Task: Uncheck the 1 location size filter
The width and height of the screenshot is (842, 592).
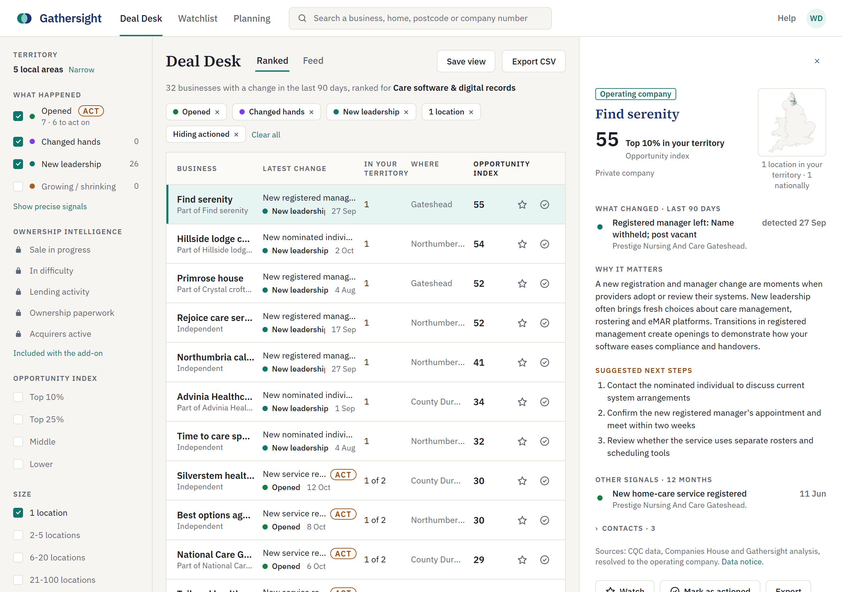Action: [18, 513]
